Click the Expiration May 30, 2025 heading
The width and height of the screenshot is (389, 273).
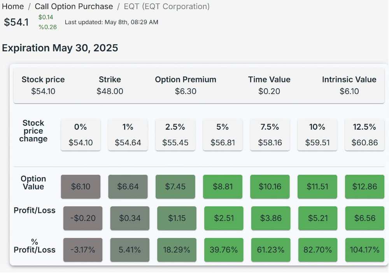point(60,48)
